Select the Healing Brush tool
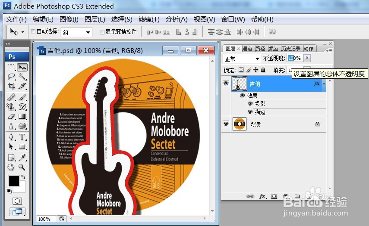Viewport: 369px width, 226px height. click(x=11, y=97)
